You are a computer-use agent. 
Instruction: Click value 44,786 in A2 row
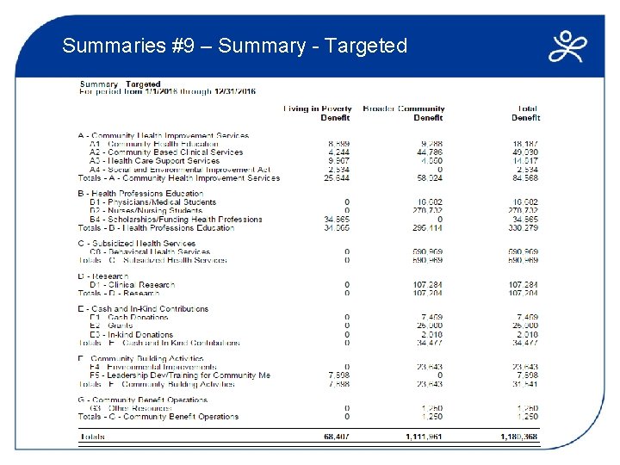[x=430, y=152]
